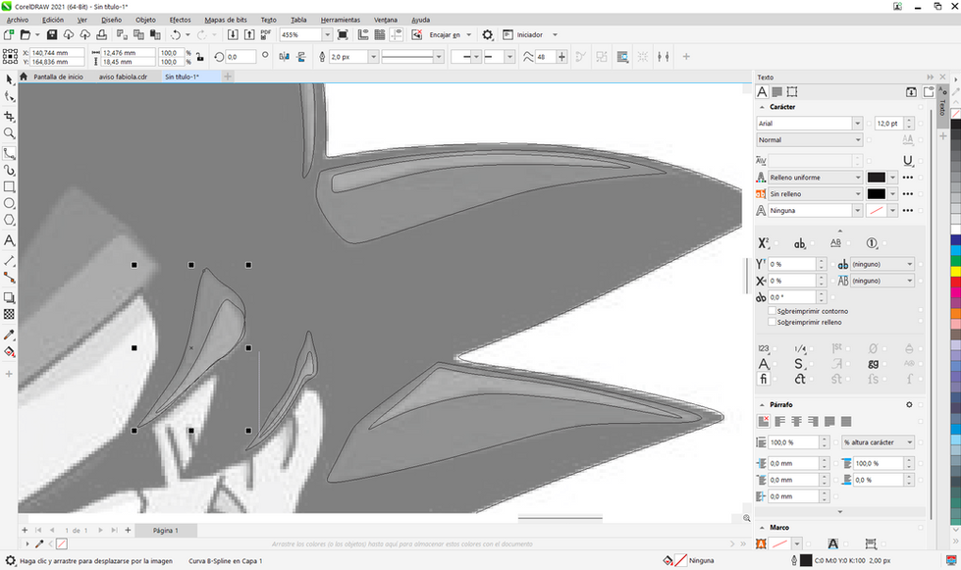Click the font size 12,0 pt field
Screen dimensions: 961x570
pyautogui.click(x=888, y=123)
